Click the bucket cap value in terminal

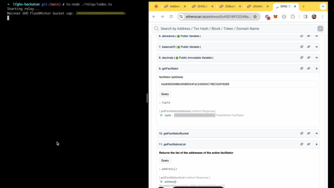pyautogui.click(x=100, y=13)
